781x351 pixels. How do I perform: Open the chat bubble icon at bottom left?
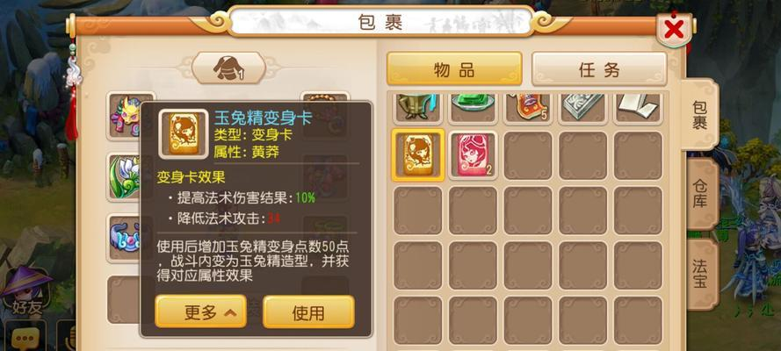[24, 337]
